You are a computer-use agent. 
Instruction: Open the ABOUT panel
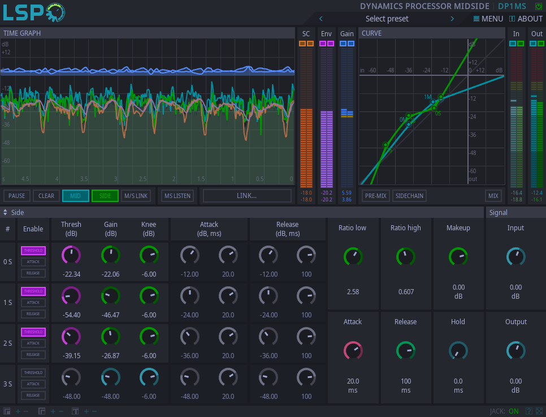coord(526,19)
